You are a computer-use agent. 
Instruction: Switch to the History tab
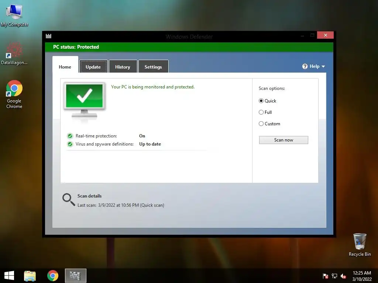pyautogui.click(x=123, y=66)
